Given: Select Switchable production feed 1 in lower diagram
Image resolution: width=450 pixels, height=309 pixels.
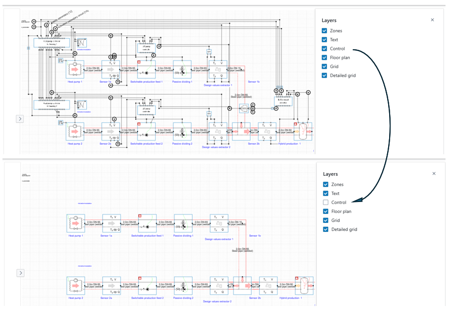Looking at the screenshot, I should [x=147, y=223].
